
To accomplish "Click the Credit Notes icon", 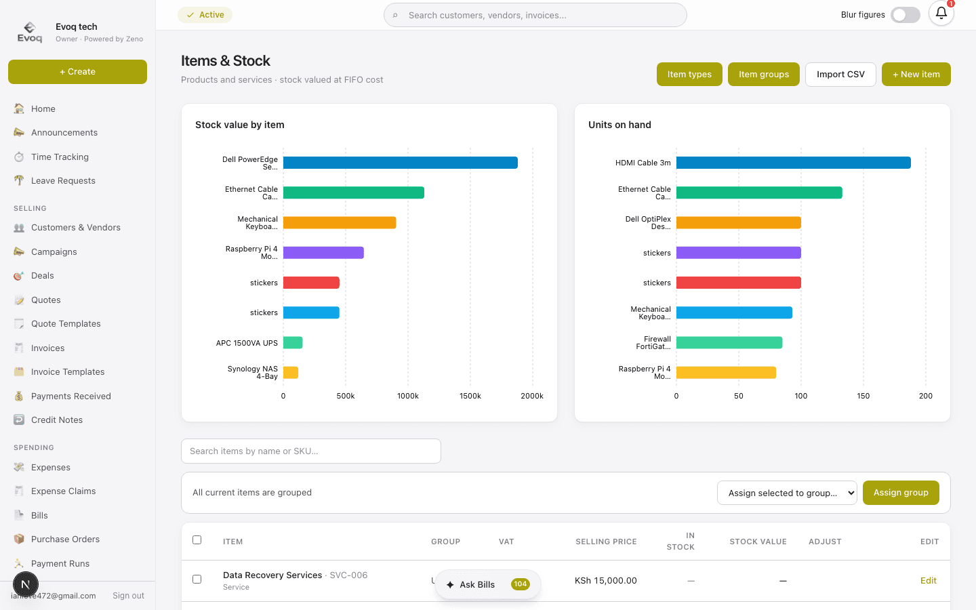I will click(19, 420).
